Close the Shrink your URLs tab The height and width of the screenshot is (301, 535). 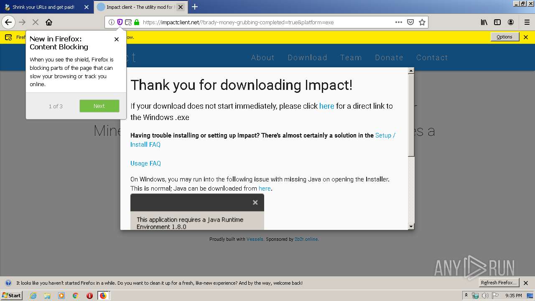click(x=86, y=7)
